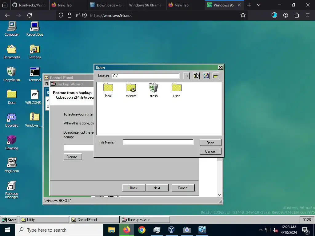Viewport: 315px width, 236px height.
Task: Launch the Gameing desktop shortcut
Action: tap(12, 143)
